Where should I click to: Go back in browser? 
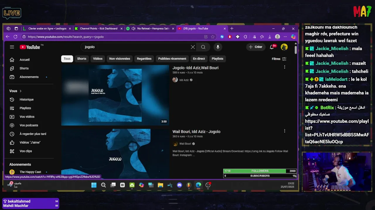click(8, 37)
